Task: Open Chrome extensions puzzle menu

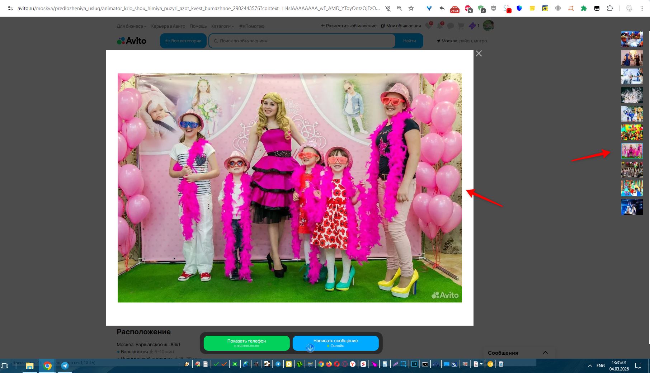Action: (610, 8)
